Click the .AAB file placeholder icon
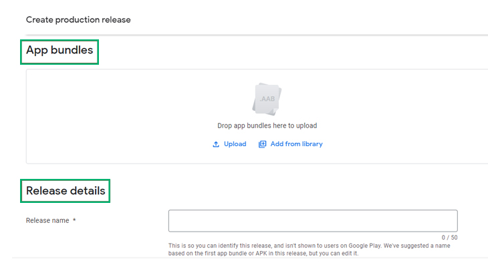The height and width of the screenshot is (267, 488). tap(267, 99)
